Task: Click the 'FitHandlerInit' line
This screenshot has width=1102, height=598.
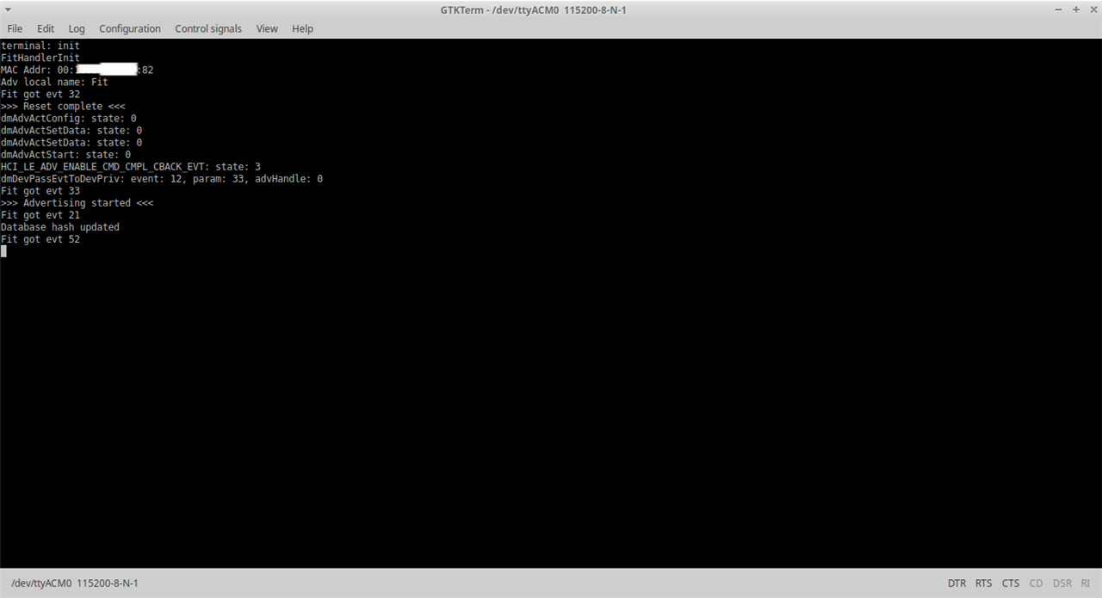Action: (x=40, y=58)
